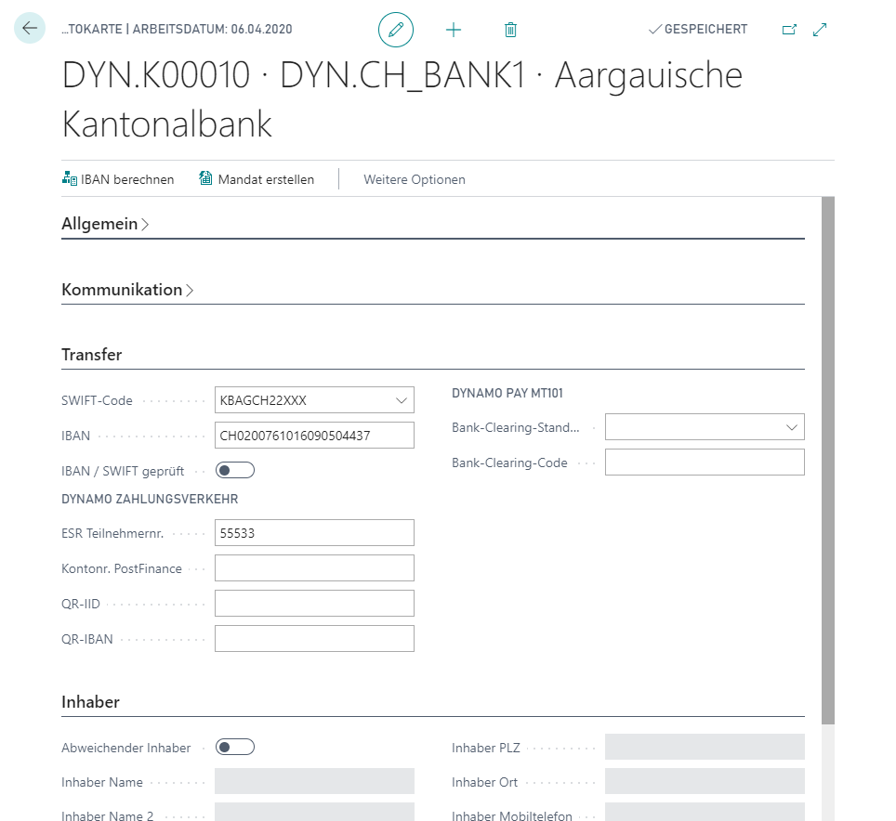Collapse the Transfer section header
Image resolution: width=896 pixels, height=821 pixels.
(92, 355)
